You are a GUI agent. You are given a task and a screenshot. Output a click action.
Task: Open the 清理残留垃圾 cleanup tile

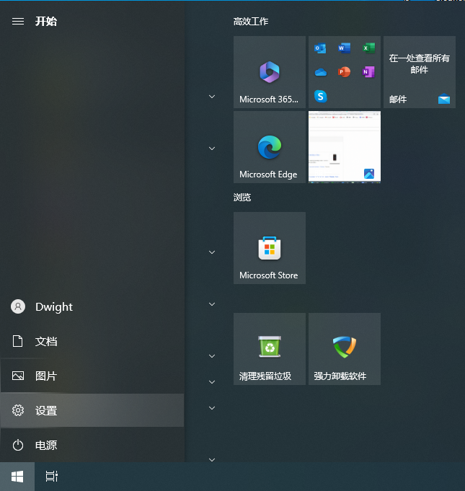[270, 349]
